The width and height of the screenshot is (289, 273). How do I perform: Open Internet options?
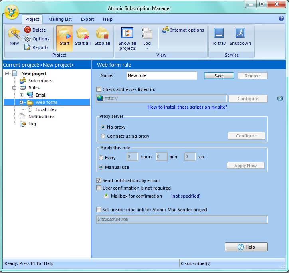click(183, 30)
